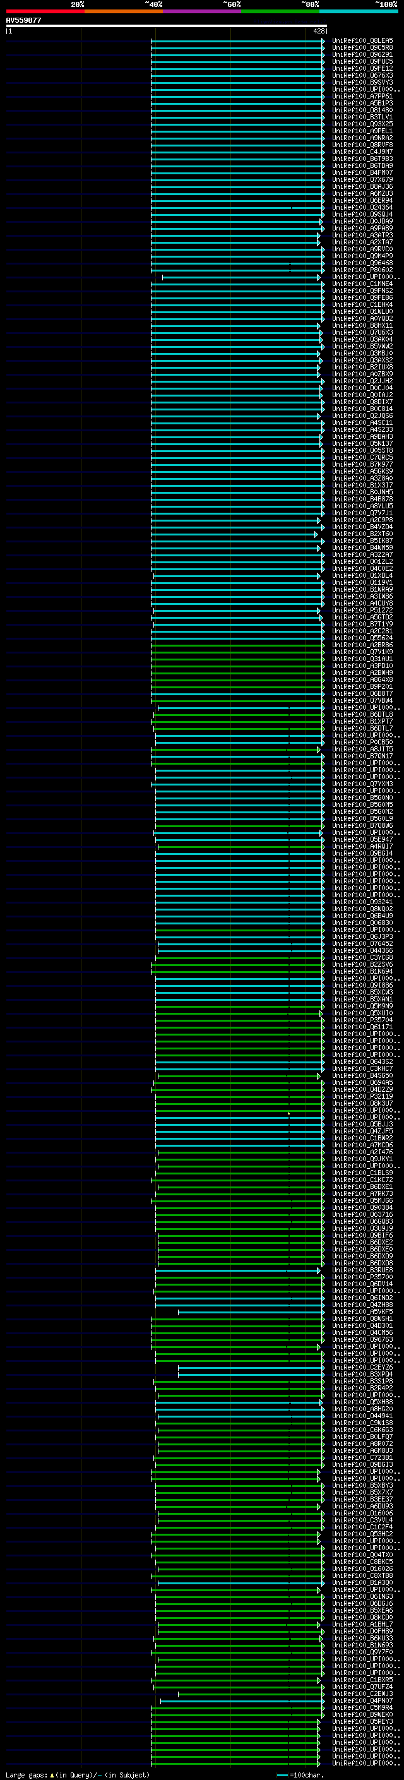The height and width of the screenshot is (1780, 404).
Task: Select the UniRef100_B2XT60 label
Action: [x=362, y=534]
